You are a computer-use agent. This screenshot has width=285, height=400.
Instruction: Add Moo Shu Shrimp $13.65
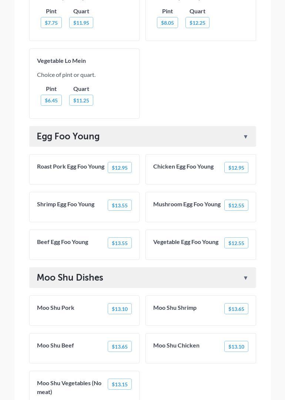236,309
